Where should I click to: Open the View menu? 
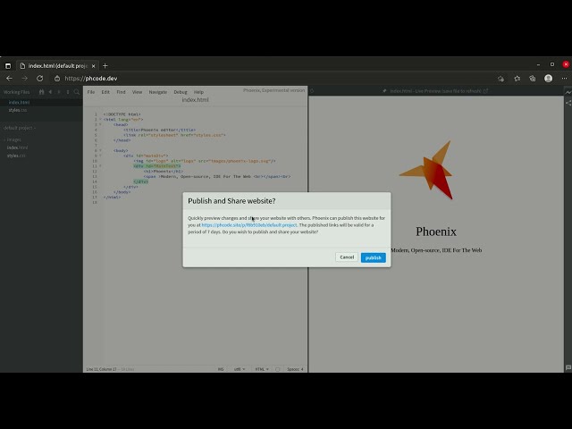(x=137, y=92)
